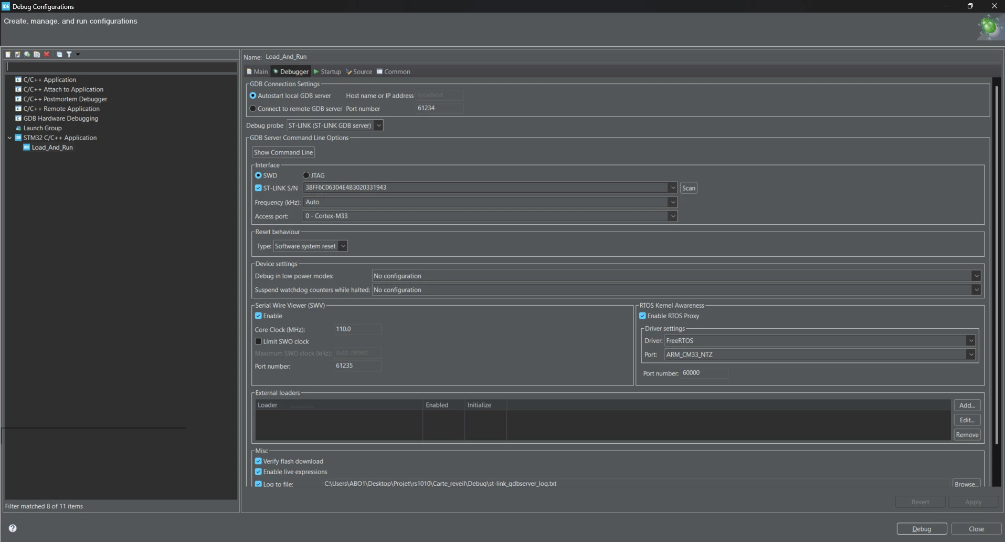
Task: Click the Collapse All icon in toolbar
Action: point(59,54)
